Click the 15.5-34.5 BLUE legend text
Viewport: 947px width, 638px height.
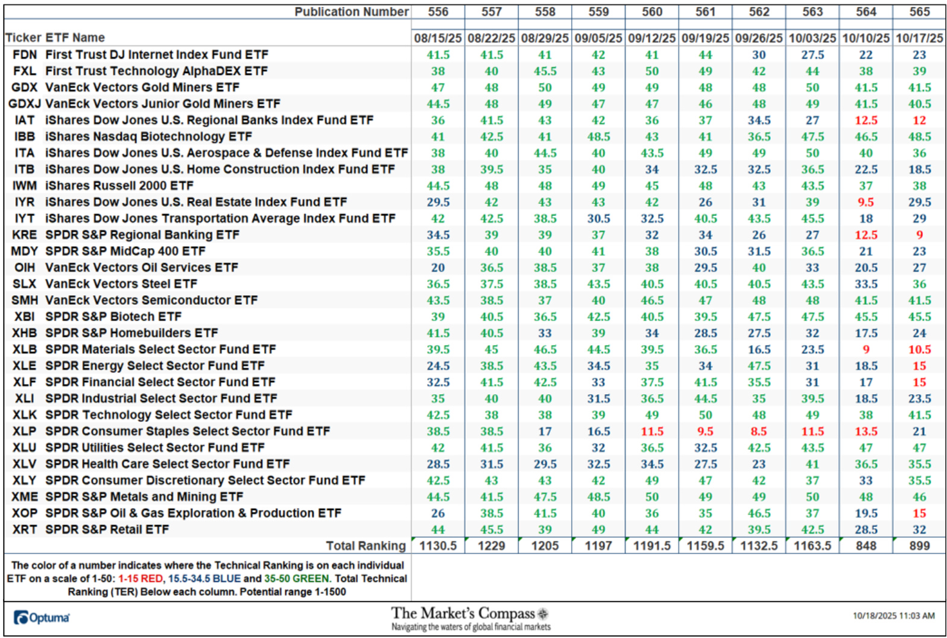point(204,578)
